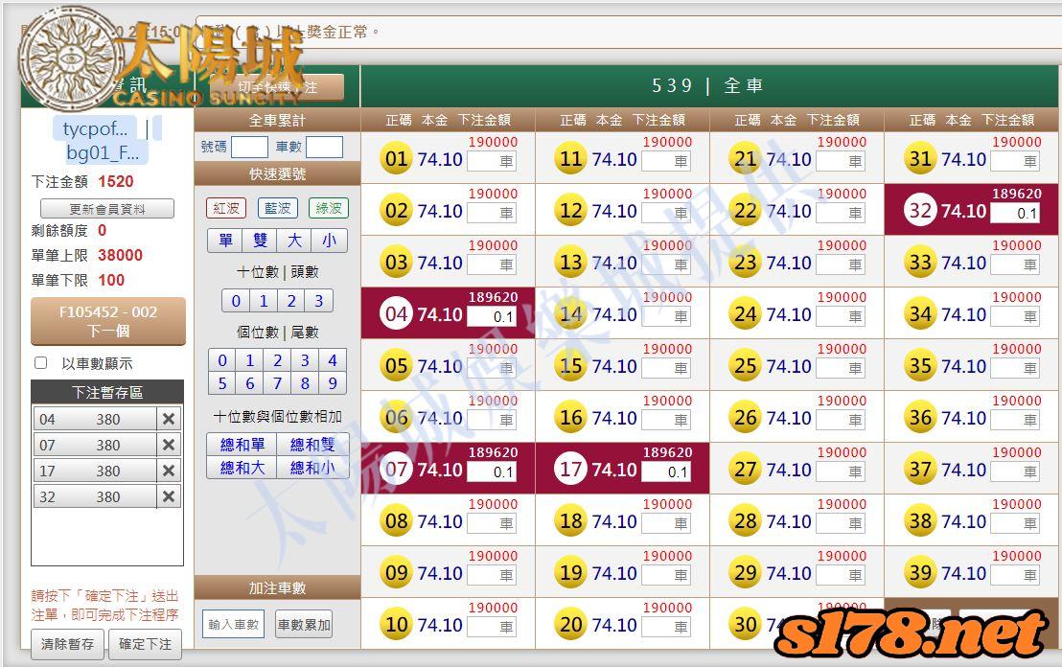Deselect highlighted ball number 17
This screenshot has height=667, width=1062.
(571, 469)
